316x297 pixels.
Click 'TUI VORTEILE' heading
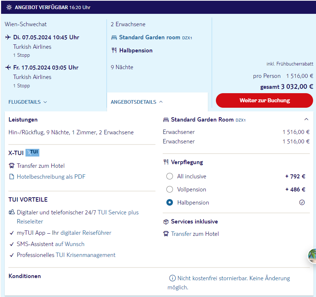(x=28, y=200)
